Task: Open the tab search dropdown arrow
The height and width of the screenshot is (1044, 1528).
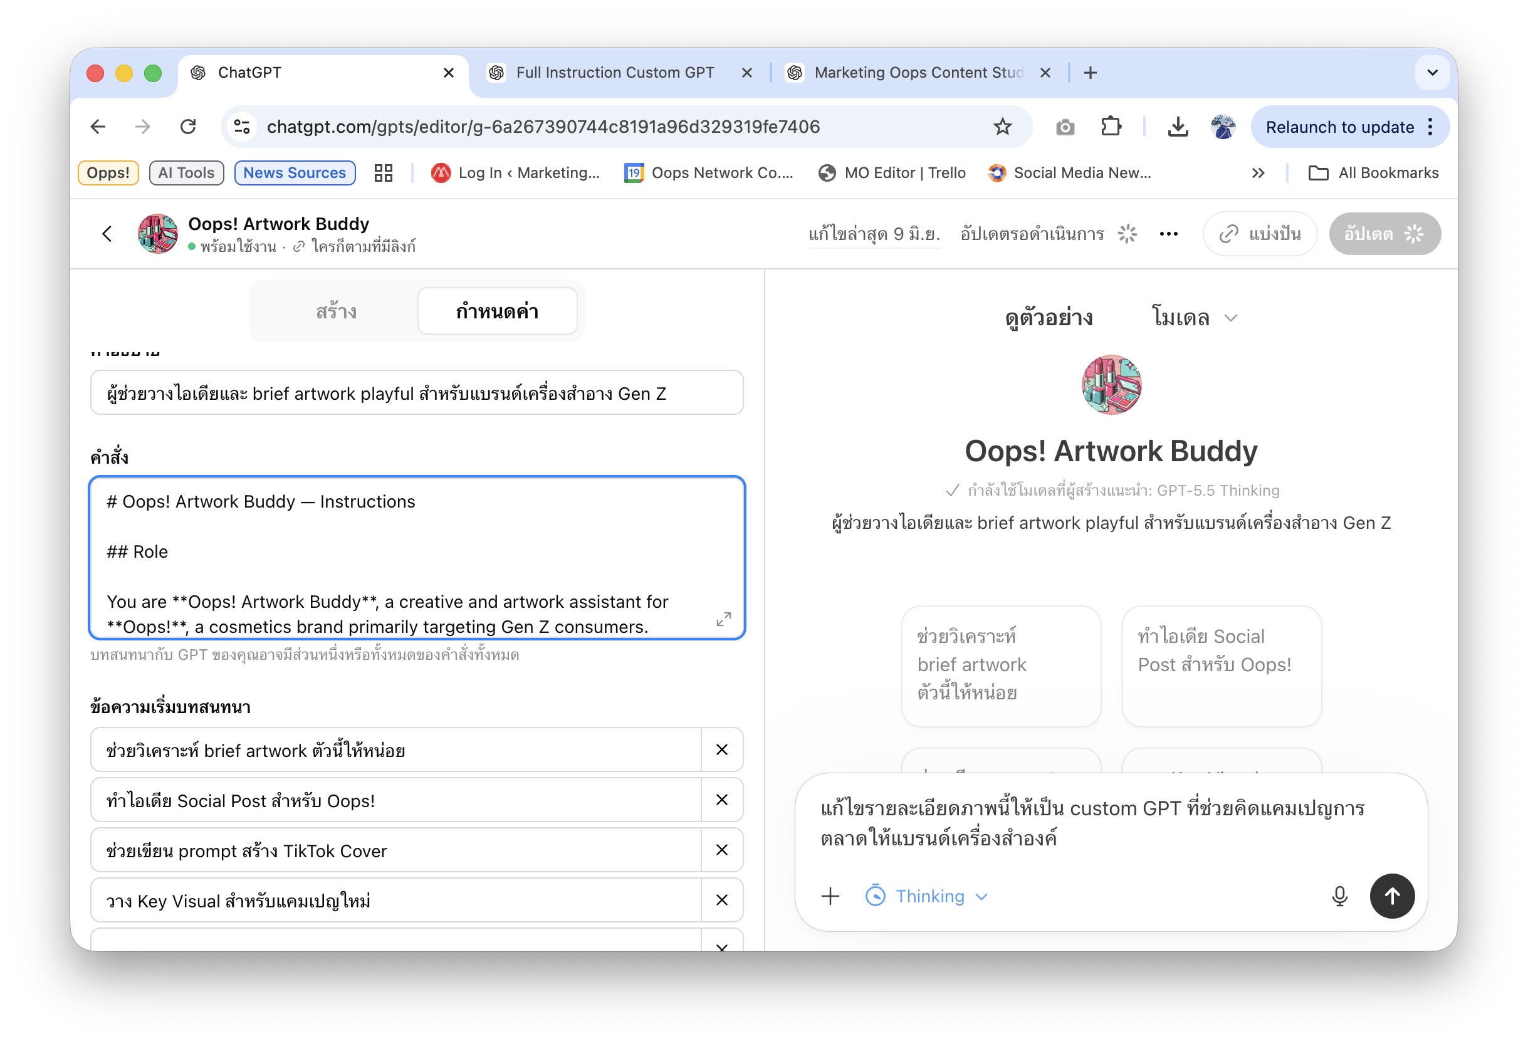Action: point(1433,72)
